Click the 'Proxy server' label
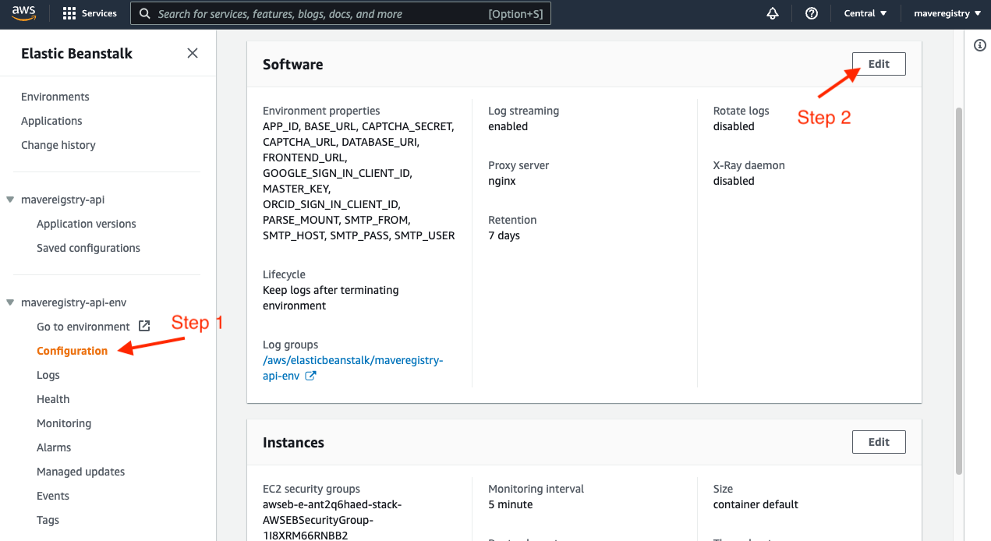Image resolution: width=991 pixels, height=541 pixels. point(519,165)
